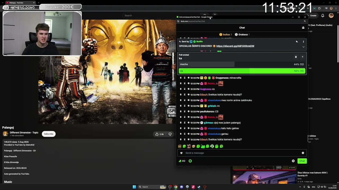The height and width of the screenshot is (190, 339).
Task: Select the cs poll option bar
Action: 242,71
